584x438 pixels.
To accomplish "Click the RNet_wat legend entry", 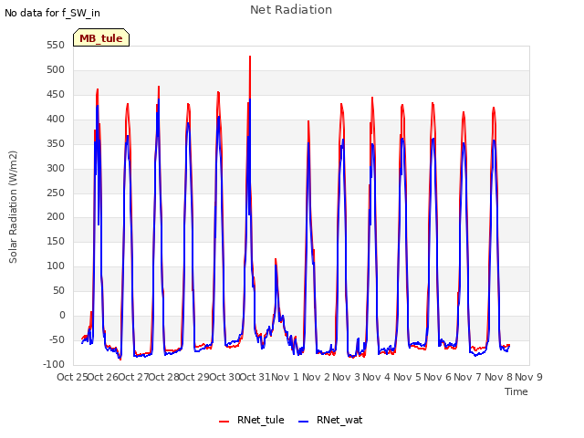I will (330, 420).
